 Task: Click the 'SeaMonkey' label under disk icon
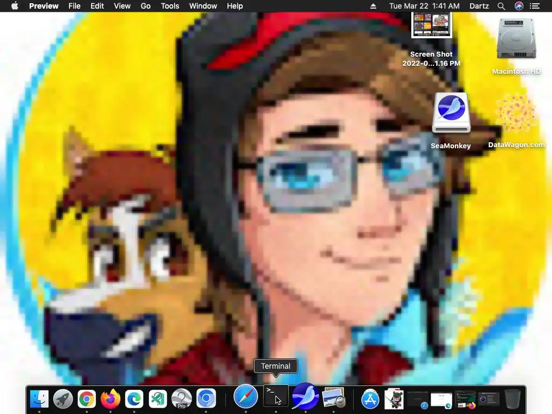coord(451,146)
